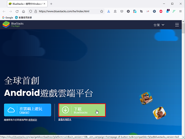Open the website hamburger menu
Image resolution: width=185 pixels, height=139 pixels.
click(x=177, y=25)
